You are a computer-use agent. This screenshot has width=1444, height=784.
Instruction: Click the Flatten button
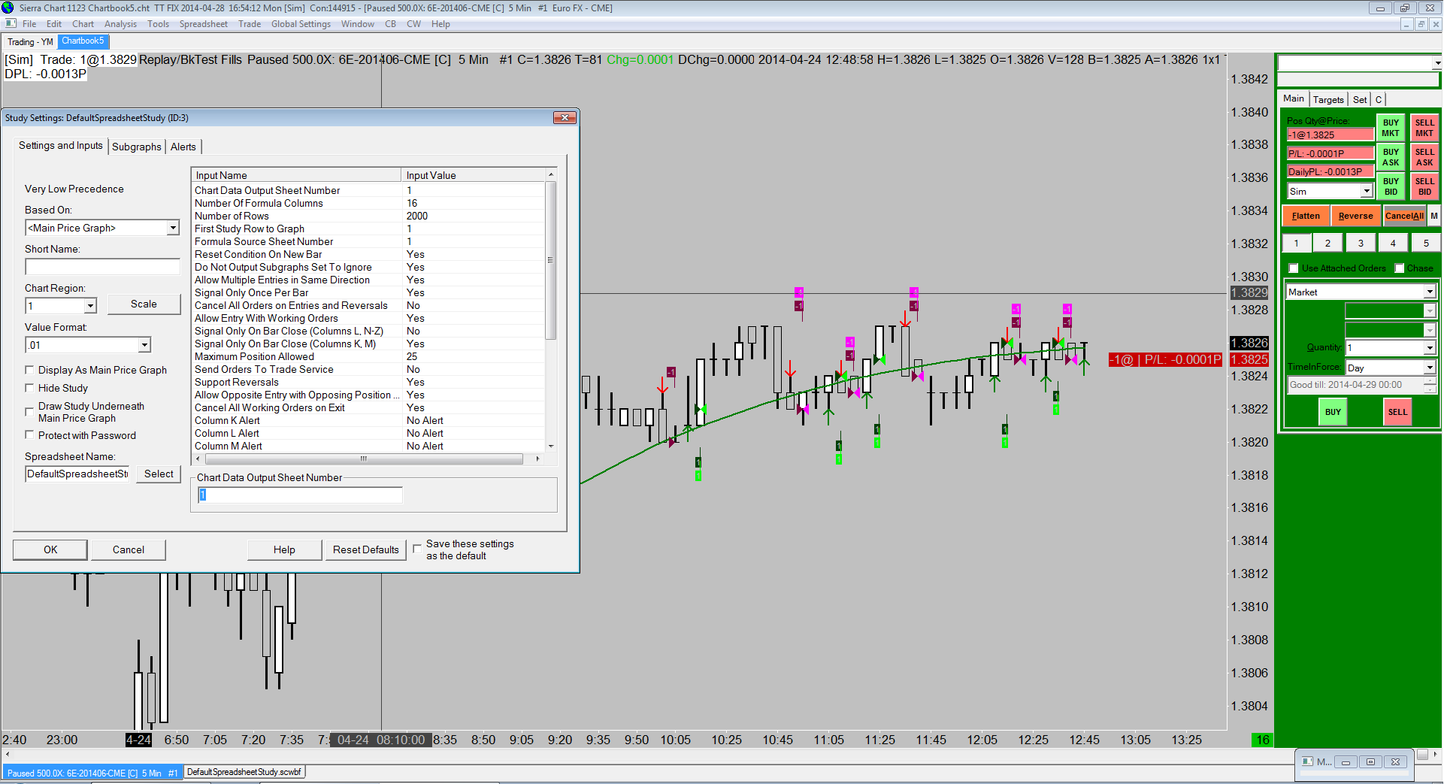[1306, 216]
